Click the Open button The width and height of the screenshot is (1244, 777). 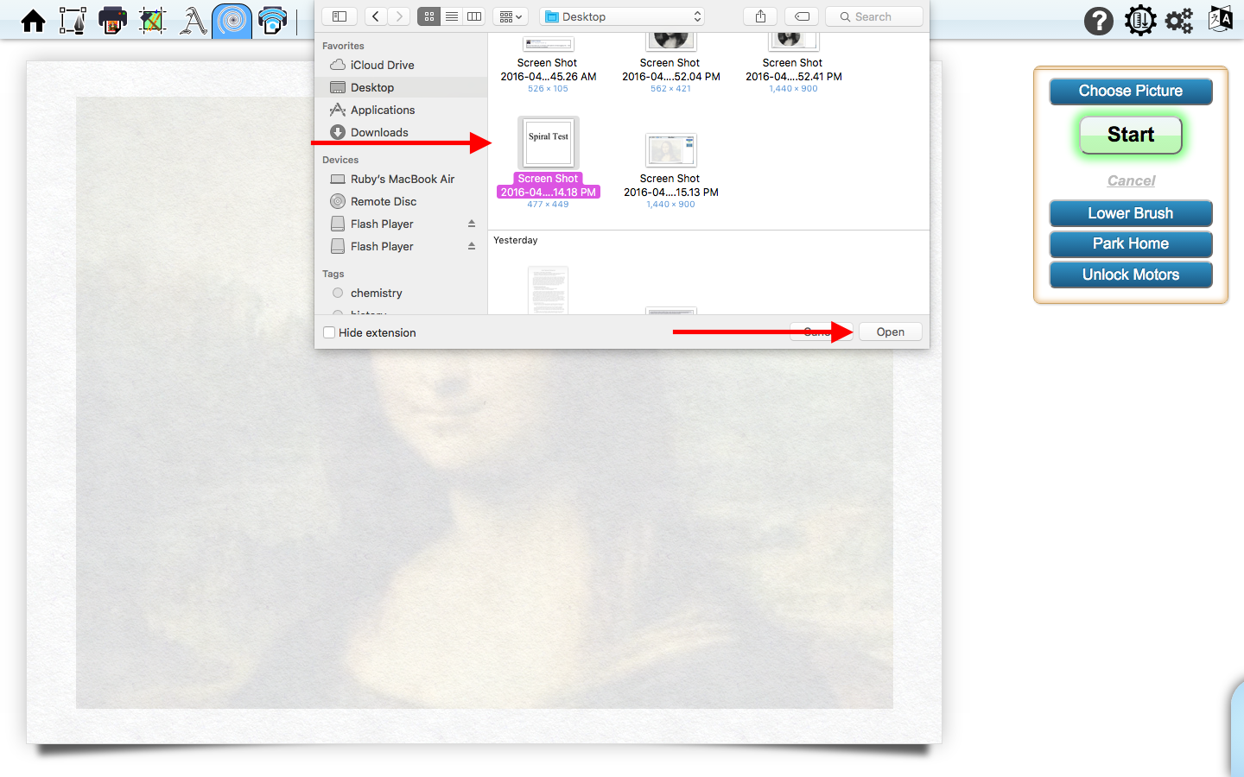coord(890,332)
